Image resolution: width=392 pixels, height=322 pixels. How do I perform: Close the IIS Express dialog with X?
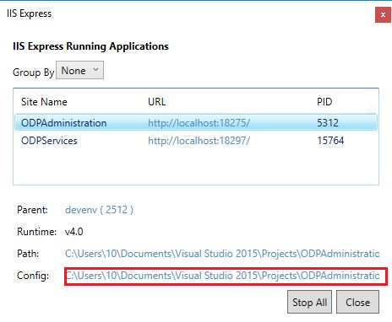383,14
